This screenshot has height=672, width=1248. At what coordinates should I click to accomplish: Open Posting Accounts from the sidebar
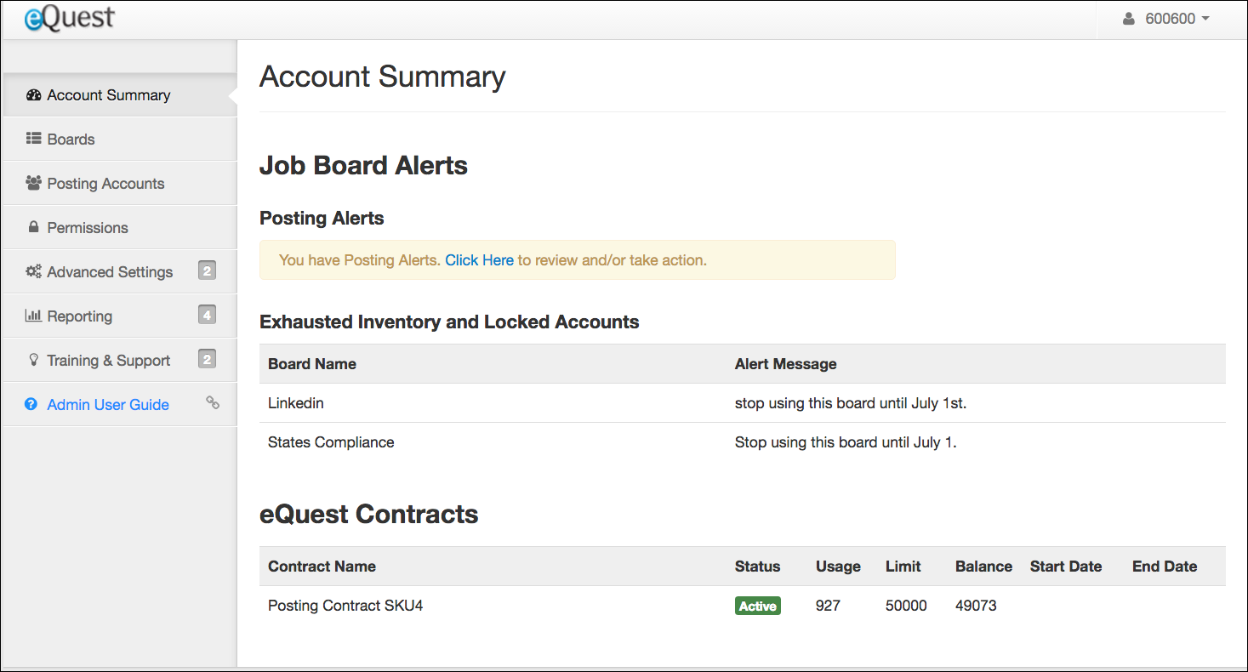(105, 183)
